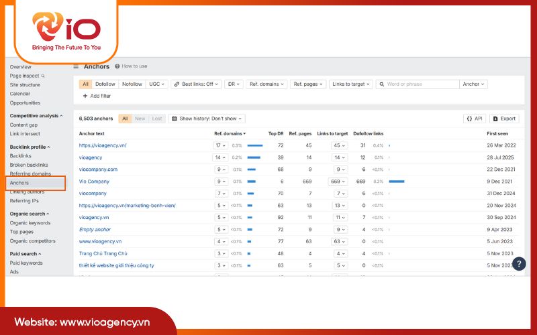Image resolution: width=537 pixels, height=335 pixels.
Task: Click the VIO logo at top left
Action: (66, 31)
